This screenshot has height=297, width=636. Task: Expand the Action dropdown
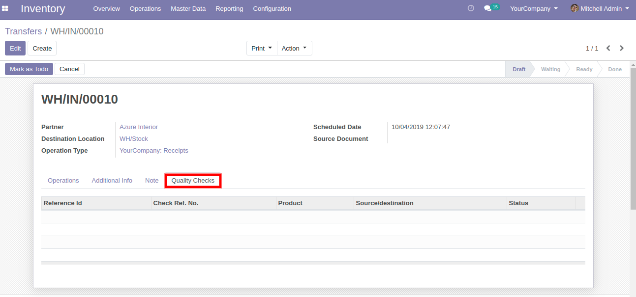tap(294, 48)
